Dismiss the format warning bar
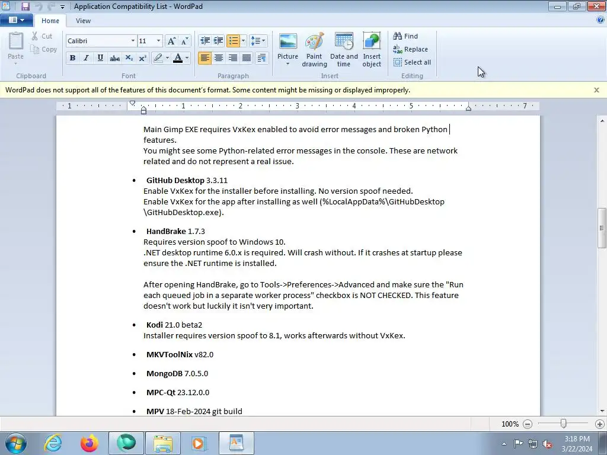The height and width of the screenshot is (455, 607). [x=596, y=90]
